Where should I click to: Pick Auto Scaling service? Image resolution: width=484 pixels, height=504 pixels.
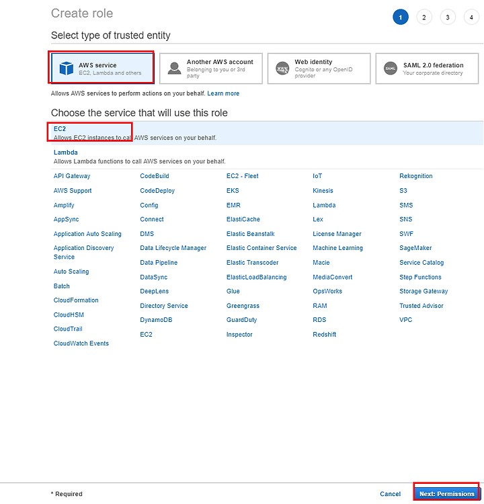coord(71,271)
